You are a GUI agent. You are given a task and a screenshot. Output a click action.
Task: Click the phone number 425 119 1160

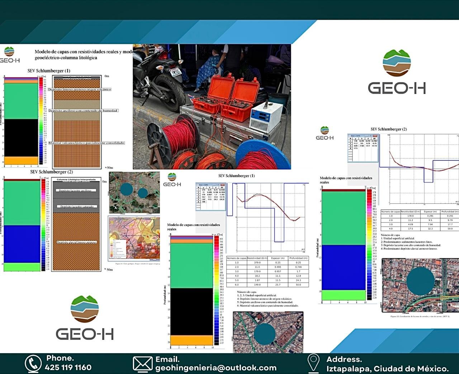click(x=68, y=368)
